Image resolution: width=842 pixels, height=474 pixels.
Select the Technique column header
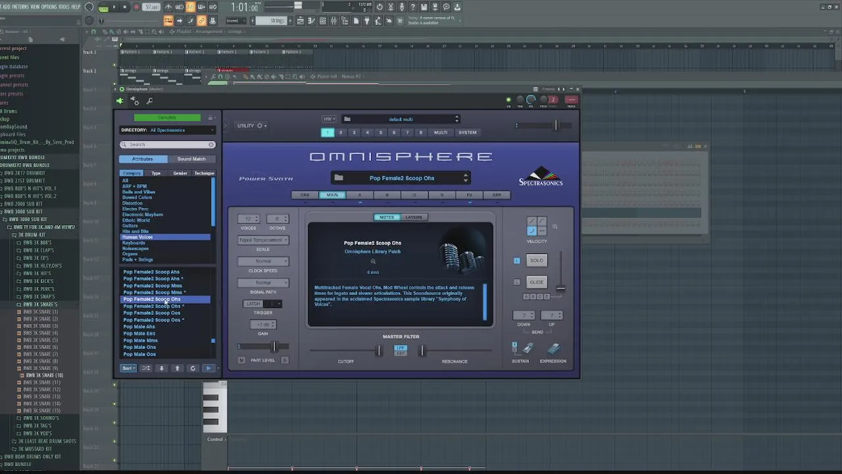[204, 173]
